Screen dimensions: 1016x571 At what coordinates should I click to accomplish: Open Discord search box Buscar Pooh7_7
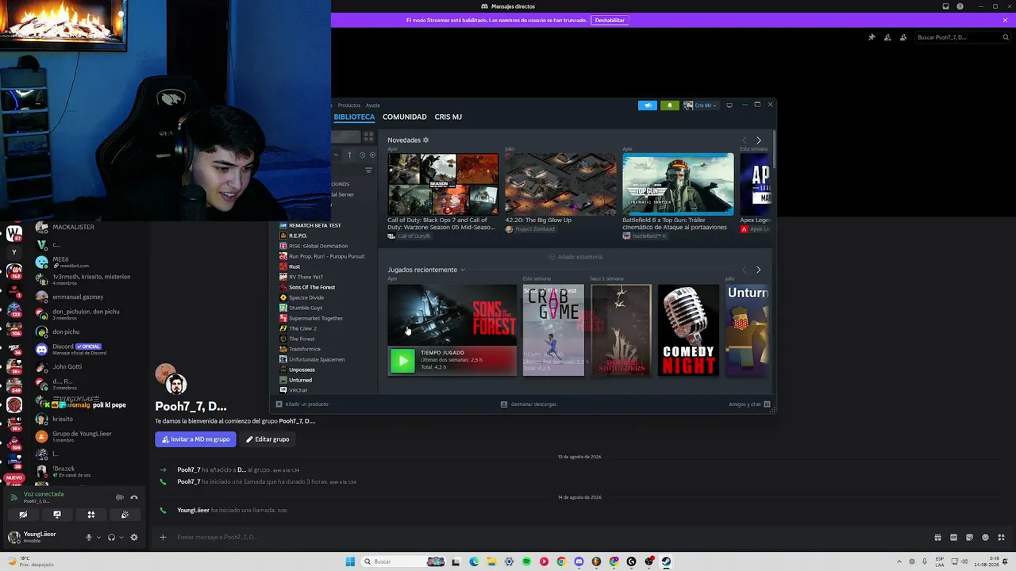click(x=962, y=37)
